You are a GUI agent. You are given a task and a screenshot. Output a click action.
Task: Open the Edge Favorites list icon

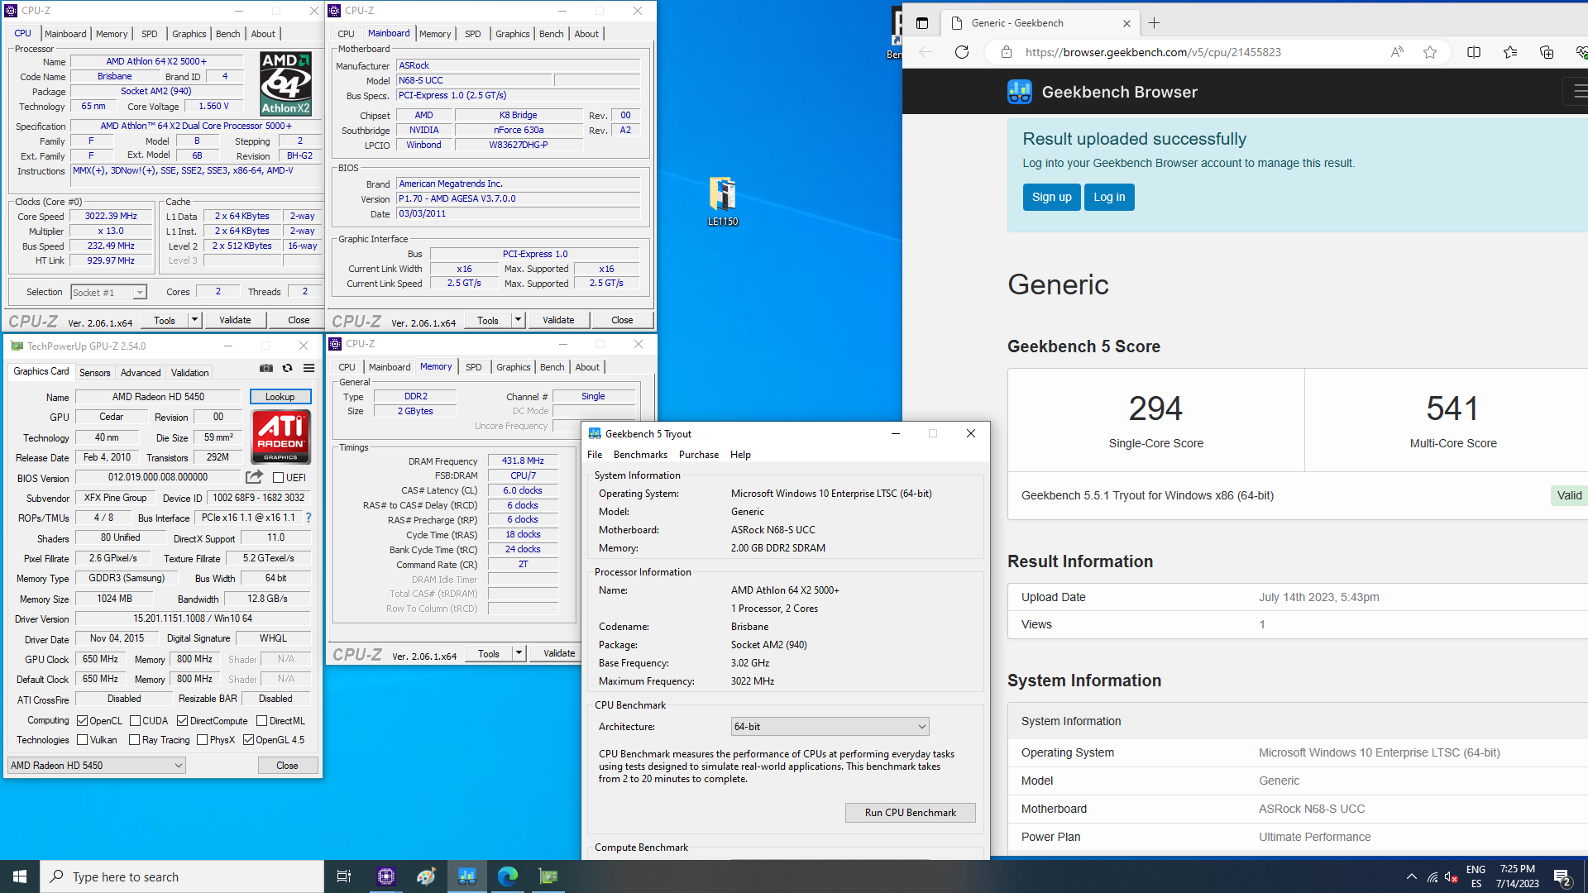1510,52
